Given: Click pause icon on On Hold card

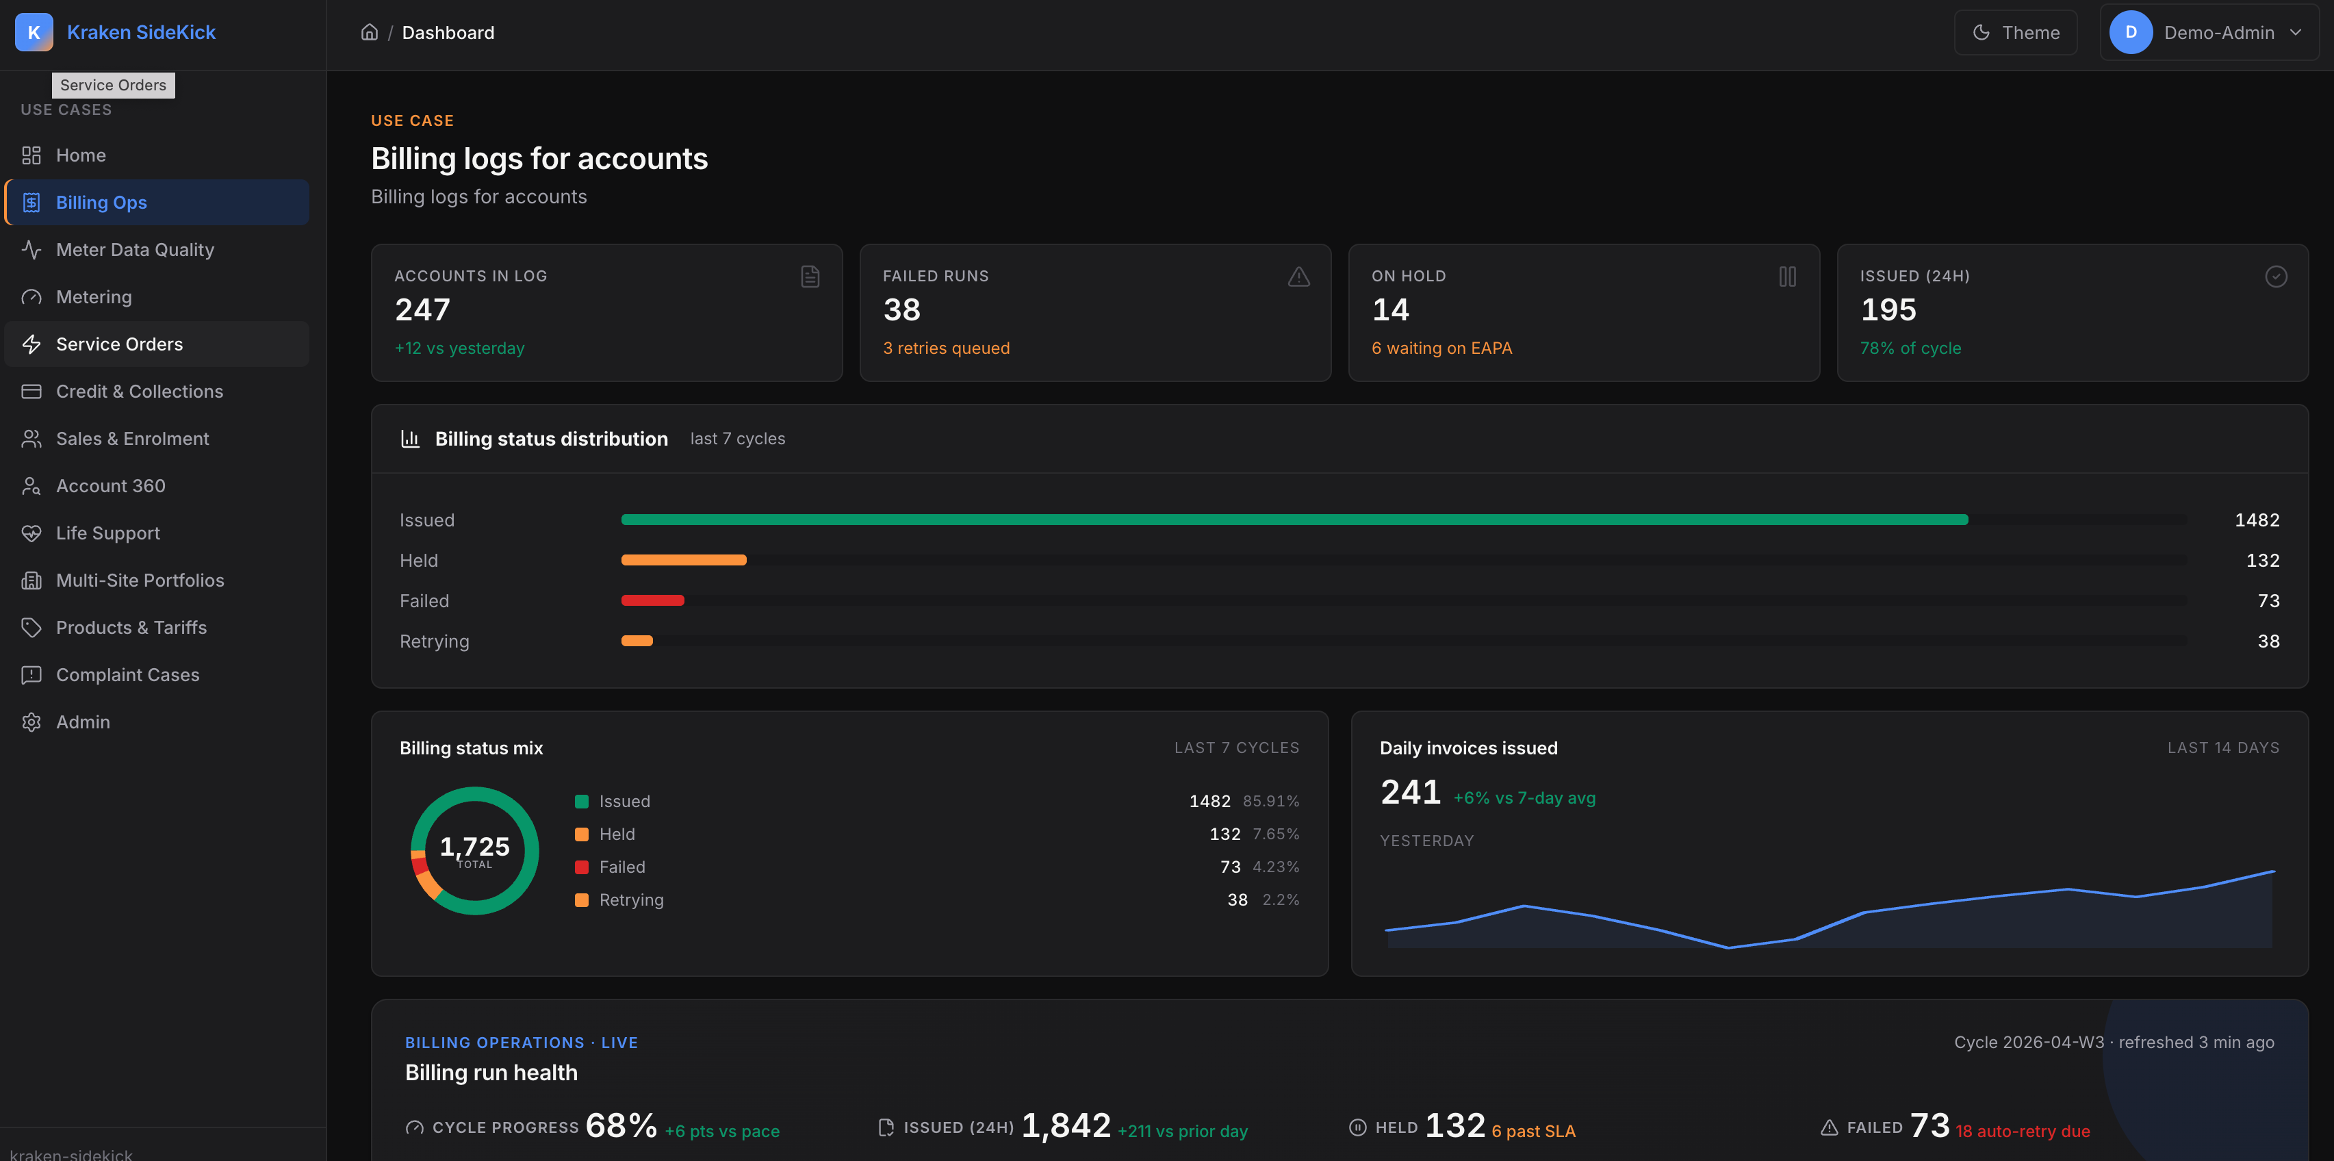Looking at the screenshot, I should coord(1786,277).
